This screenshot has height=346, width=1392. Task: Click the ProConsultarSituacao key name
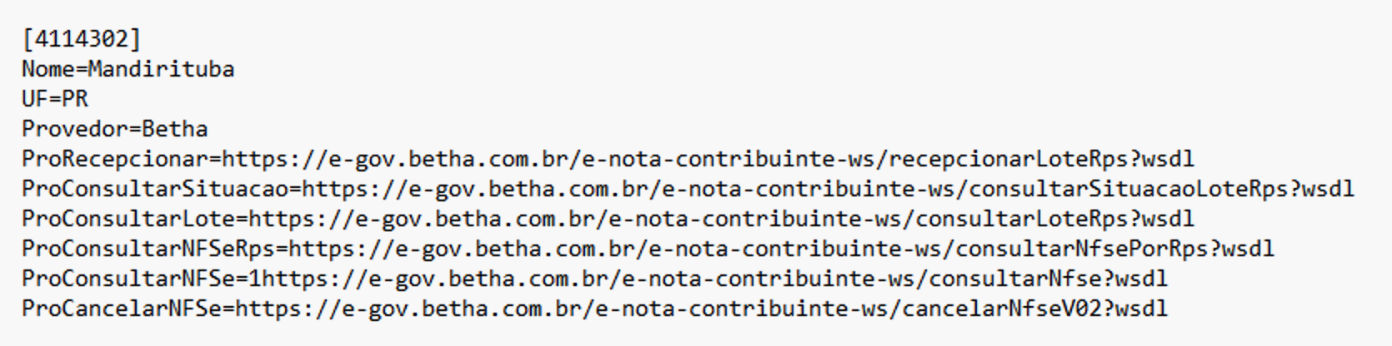coord(154,189)
